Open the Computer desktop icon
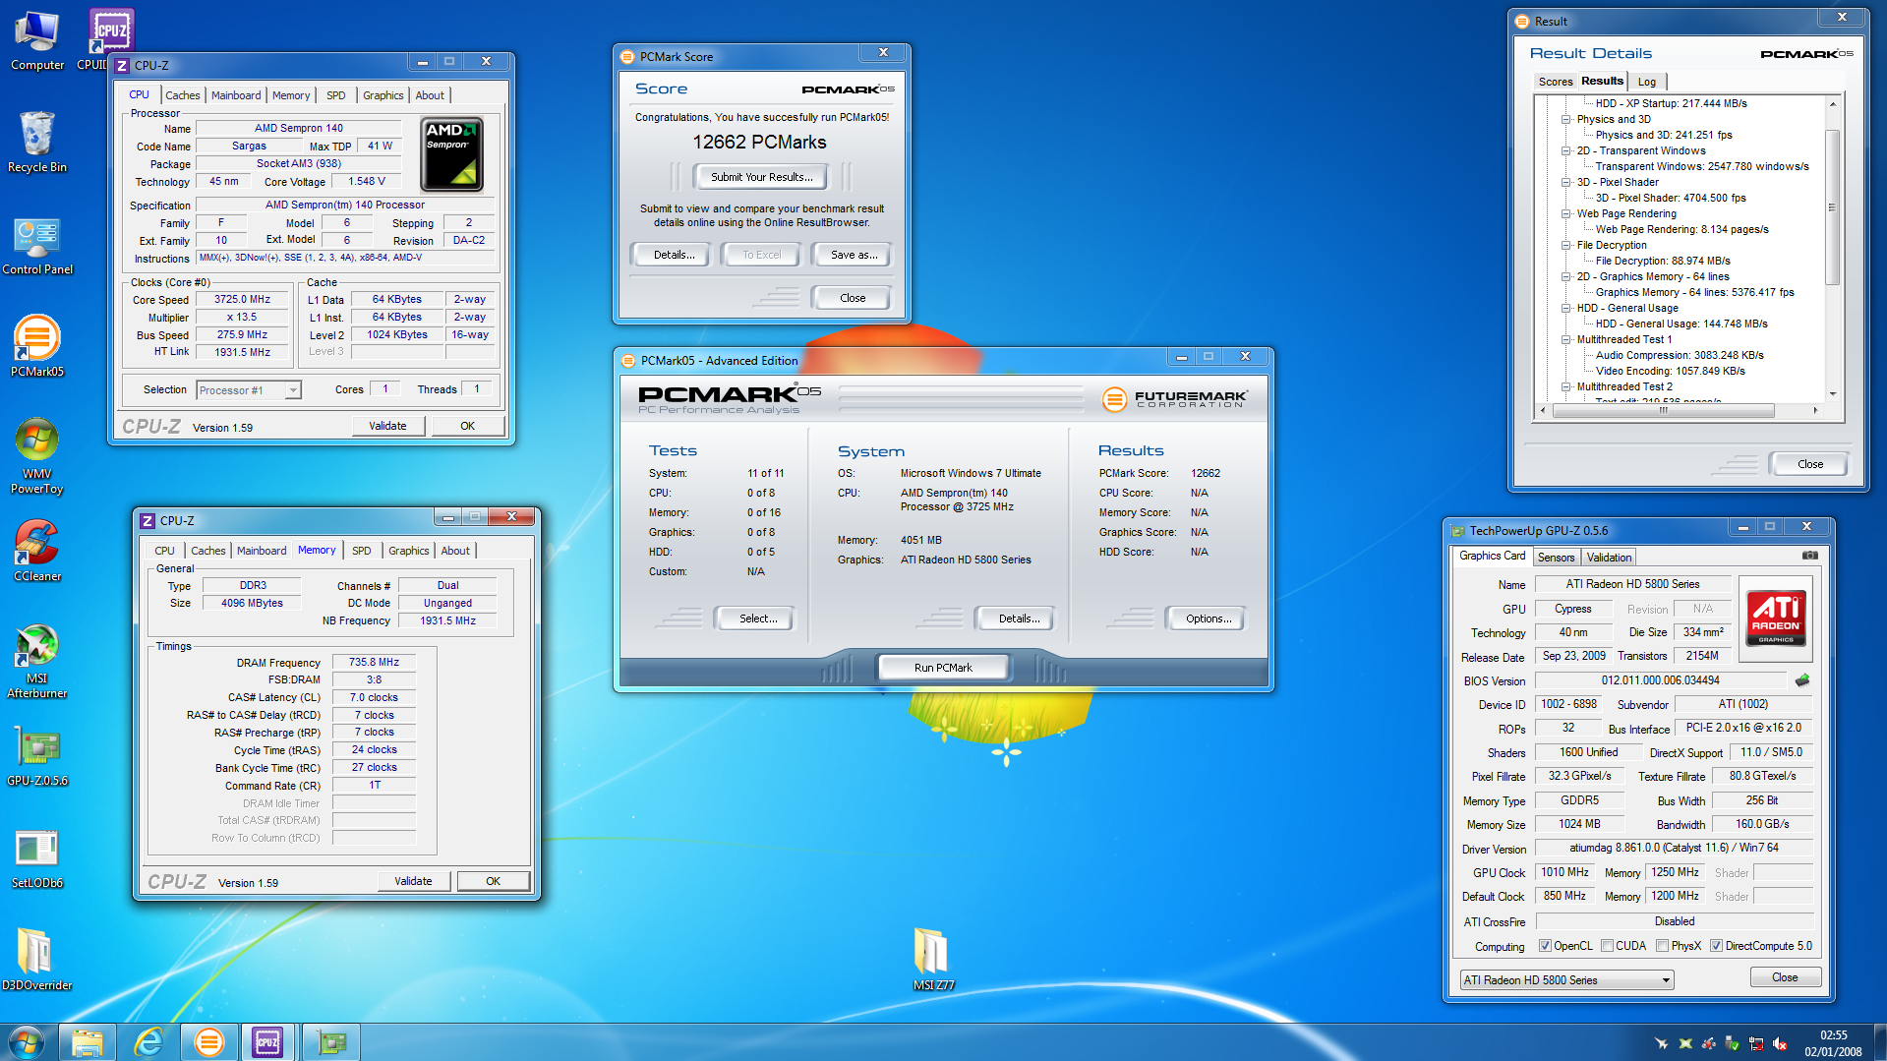This screenshot has height=1061, width=1887. 37,39
